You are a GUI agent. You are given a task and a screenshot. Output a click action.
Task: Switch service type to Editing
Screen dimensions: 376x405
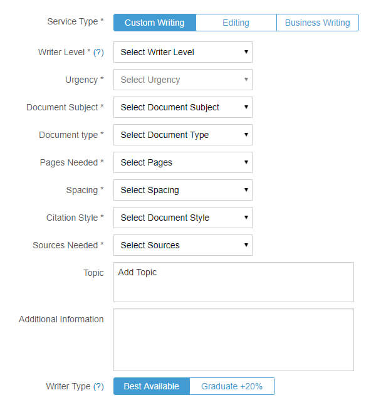(x=236, y=23)
